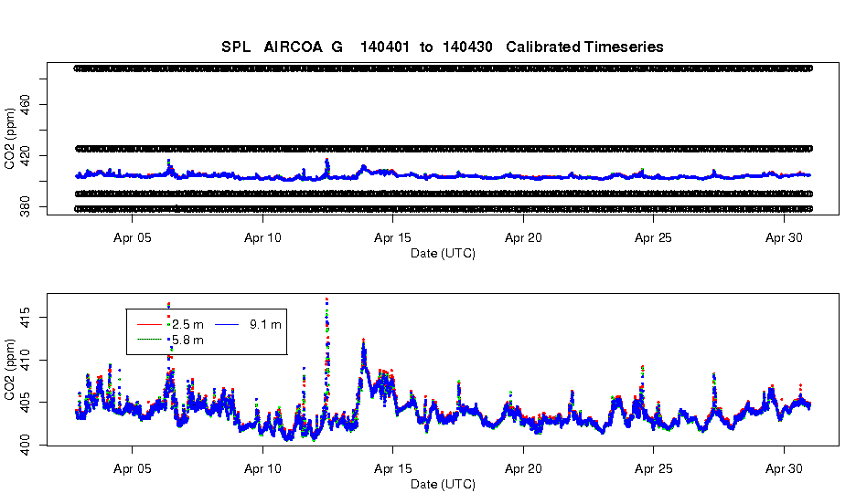This screenshot has height=493, width=856.
Task: Click the chart title 'SPL AIRCOA G 140401 to 140430'
Action: 443,47
